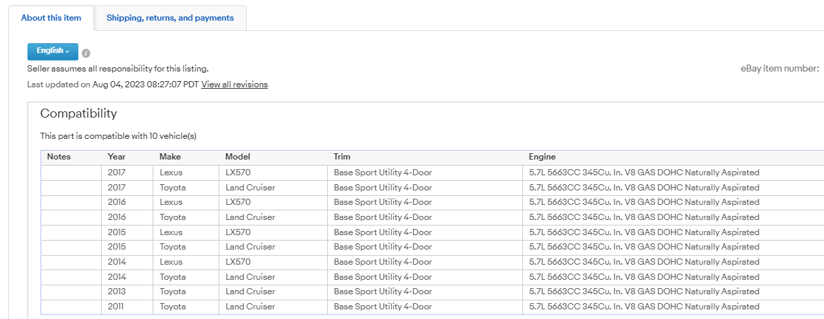Select the About this item tab

51,18
